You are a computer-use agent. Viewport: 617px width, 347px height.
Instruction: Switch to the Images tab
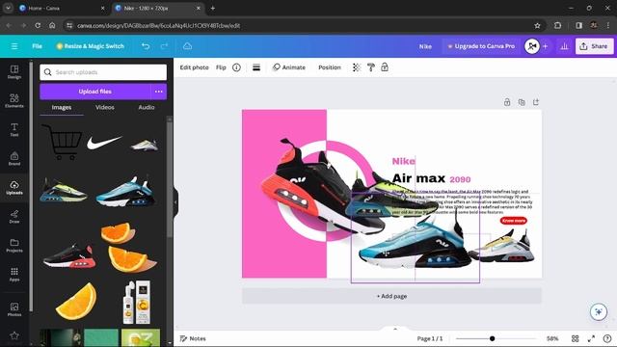[x=62, y=107]
